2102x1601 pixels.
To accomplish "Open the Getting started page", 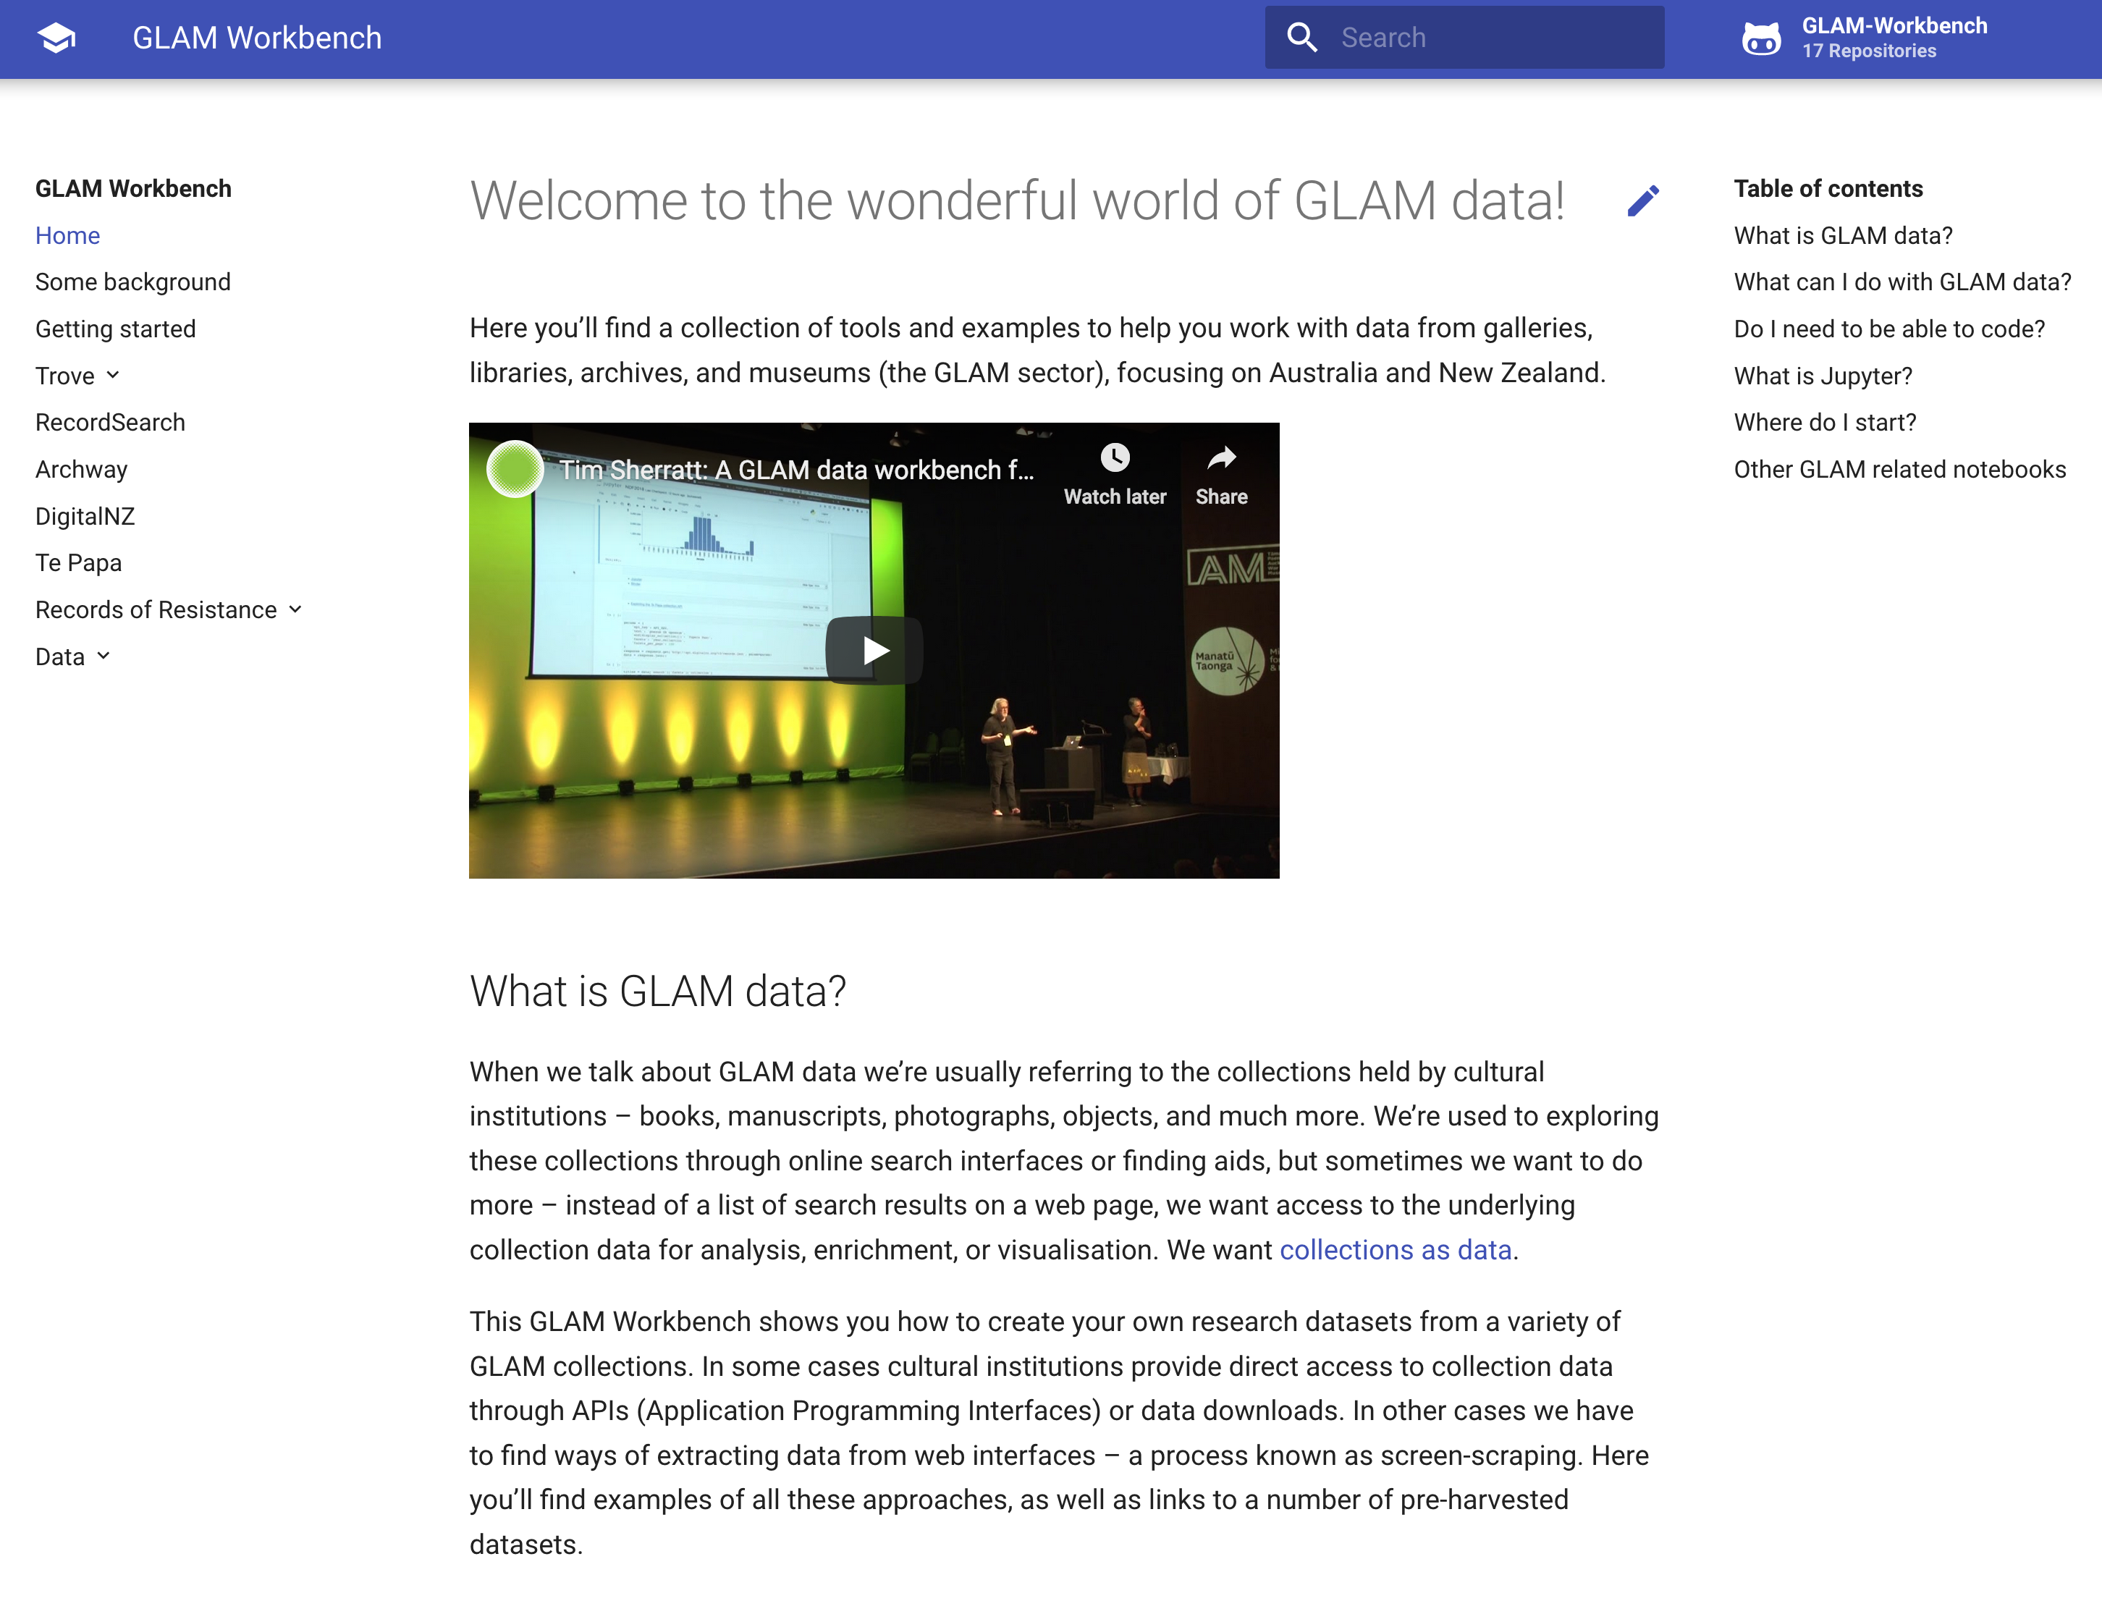I will click(x=115, y=329).
